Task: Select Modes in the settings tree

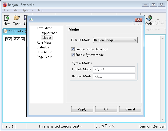Action: pos(47,38)
